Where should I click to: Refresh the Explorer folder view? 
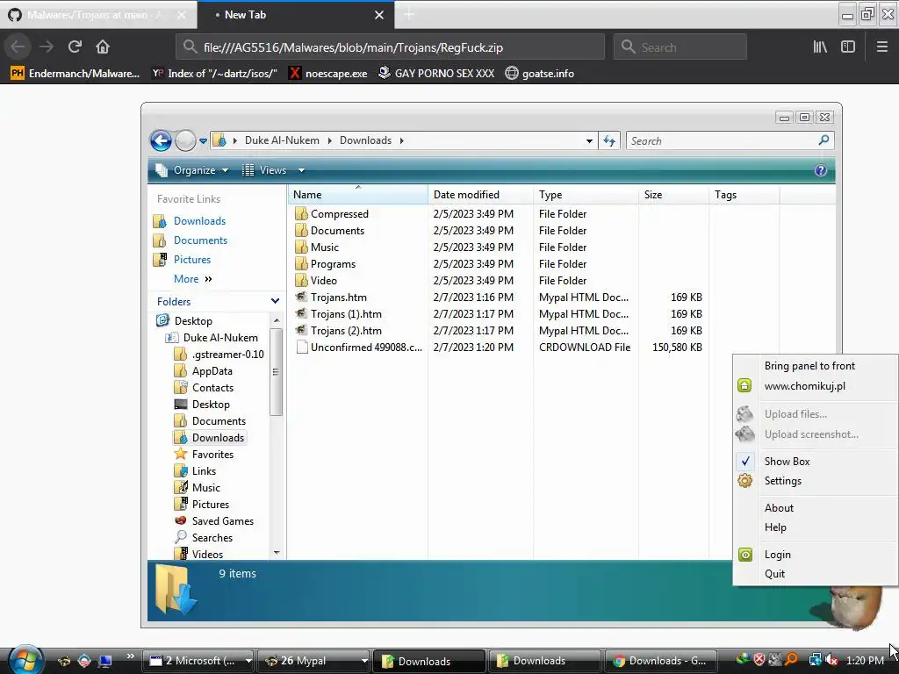pos(609,141)
